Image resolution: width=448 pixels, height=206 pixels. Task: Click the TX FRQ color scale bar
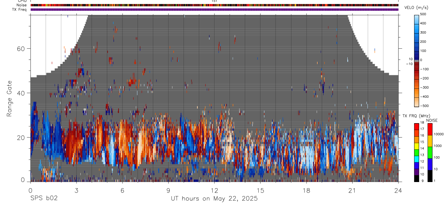pyautogui.click(x=417, y=153)
